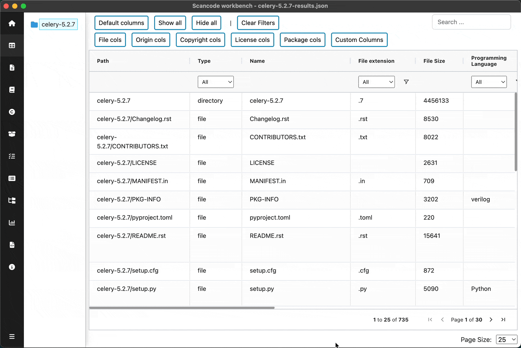The width and height of the screenshot is (521, 348).
Task: Open the Custom Columns button
Action: point(359,40)
